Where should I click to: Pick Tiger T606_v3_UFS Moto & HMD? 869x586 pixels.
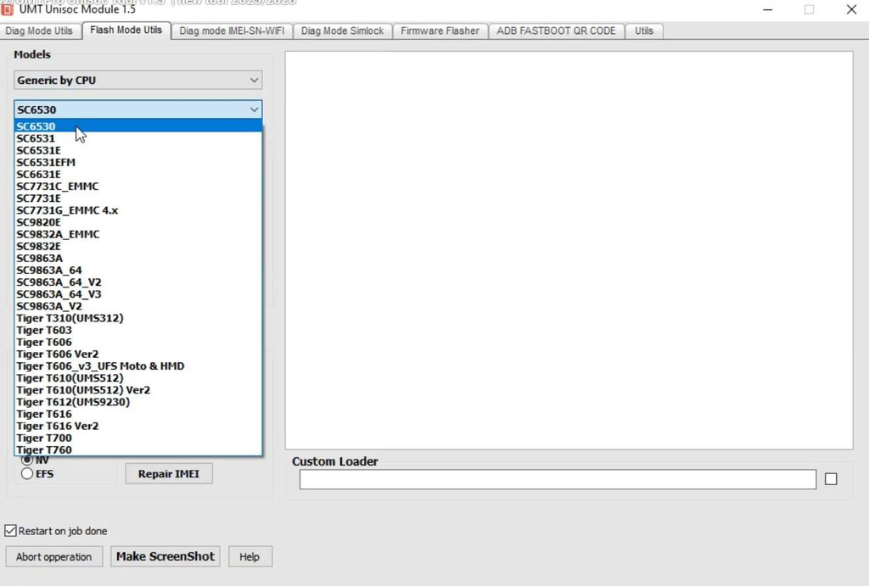(x=138, y=366)
